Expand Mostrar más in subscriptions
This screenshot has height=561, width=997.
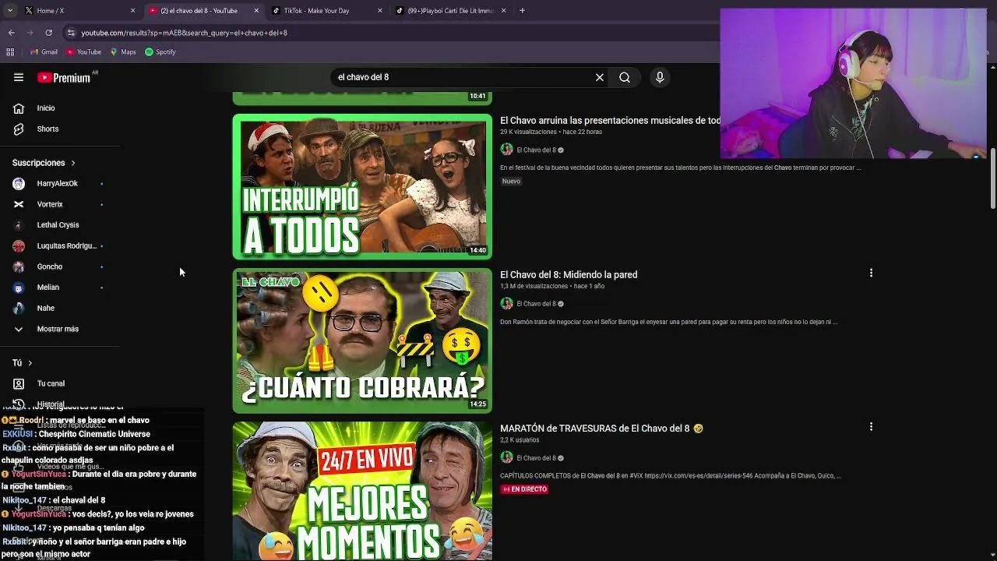click(x=59, y=329)
